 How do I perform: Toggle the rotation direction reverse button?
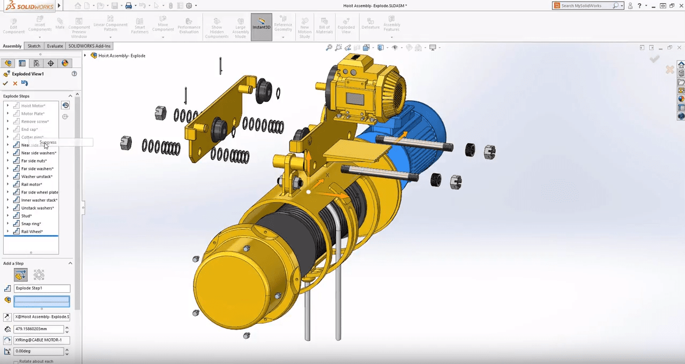click(8, 340)
